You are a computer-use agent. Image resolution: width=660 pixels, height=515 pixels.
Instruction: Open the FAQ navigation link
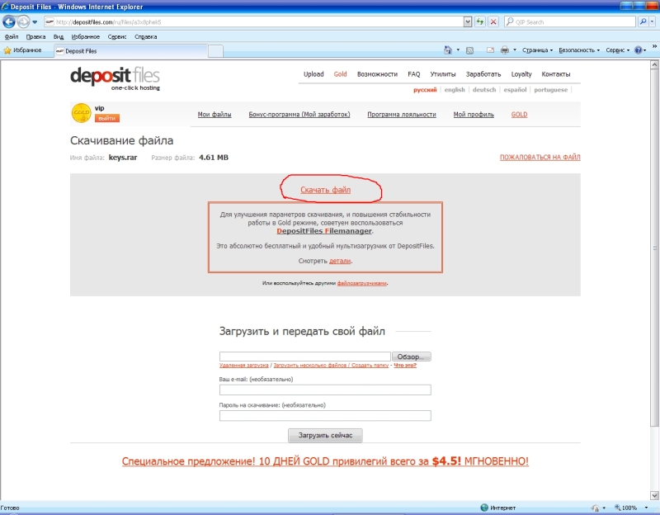point(414,74)
